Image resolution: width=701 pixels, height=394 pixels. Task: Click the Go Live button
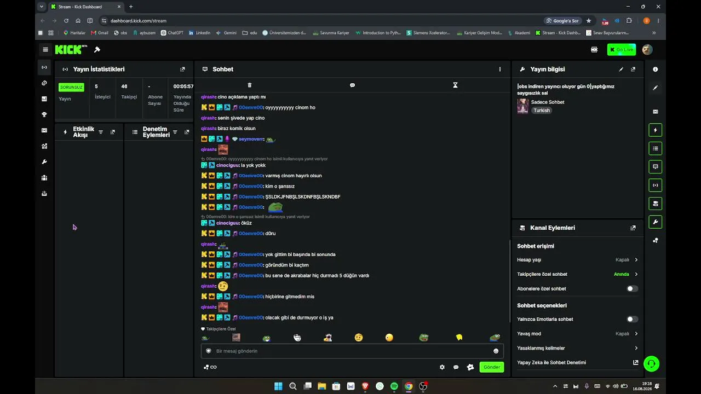622,50
